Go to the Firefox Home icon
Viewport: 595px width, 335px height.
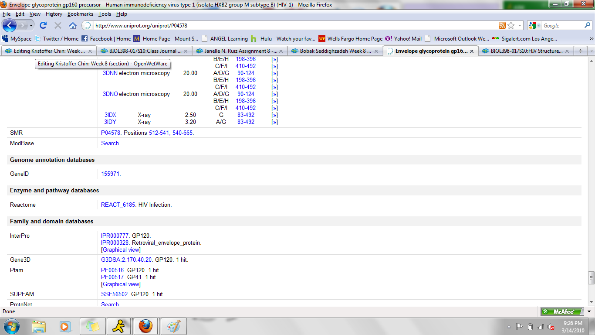[73, 25]
